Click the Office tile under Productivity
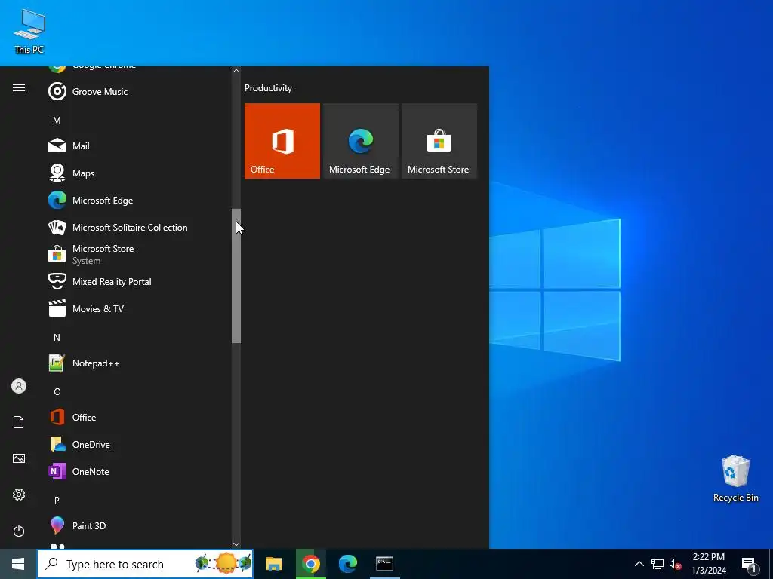Image resolution: width=773 pixels, height=579 pixels. coord(282,141)
